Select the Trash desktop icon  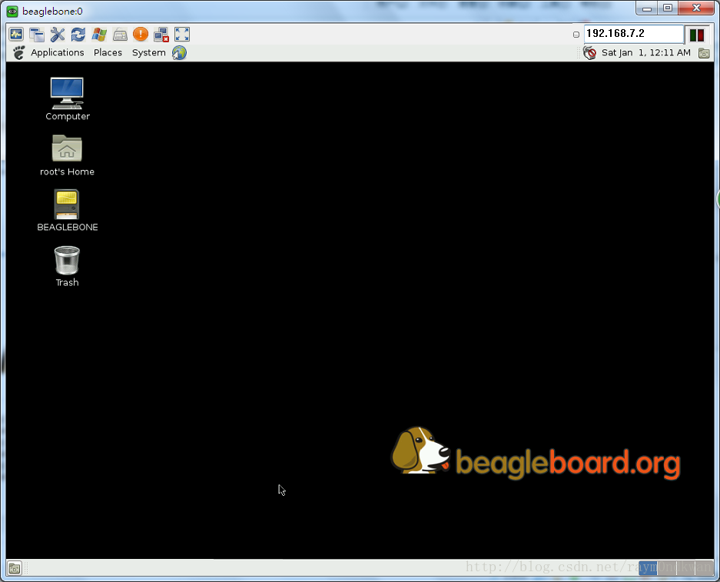point(67,267)
